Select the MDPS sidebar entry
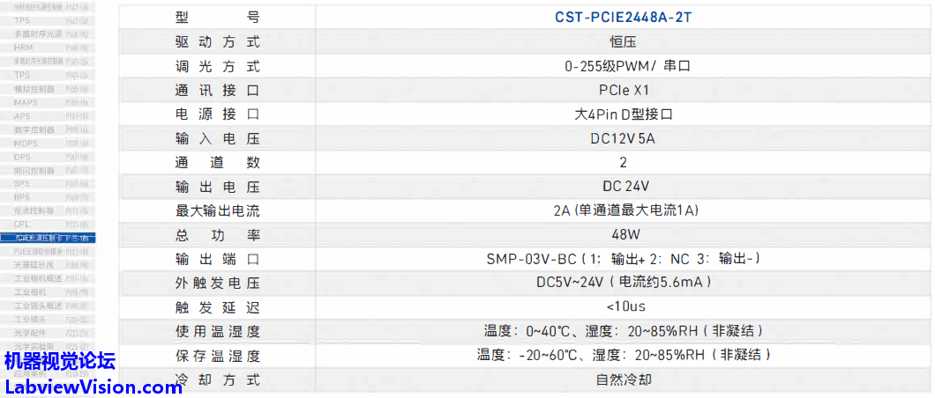The width and height of the screenshot is (935, 398). tap(26, 144)
